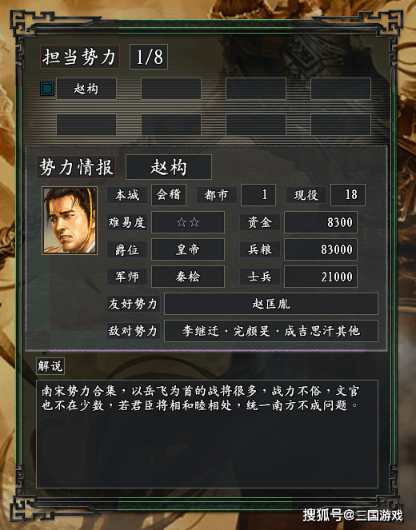The width and height of the screenshot is (416, 530).
Task: Click the ruler portrait of 赵构
Action: tap(70, 221)
